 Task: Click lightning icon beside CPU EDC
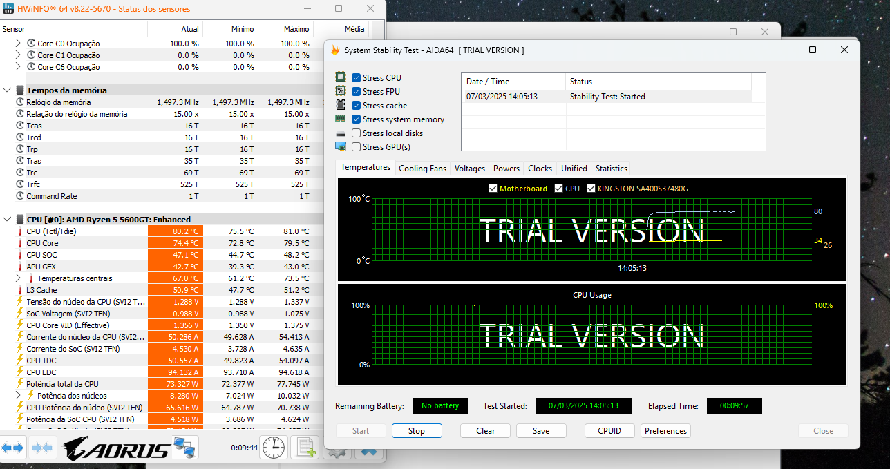click(x=19, y=372)
